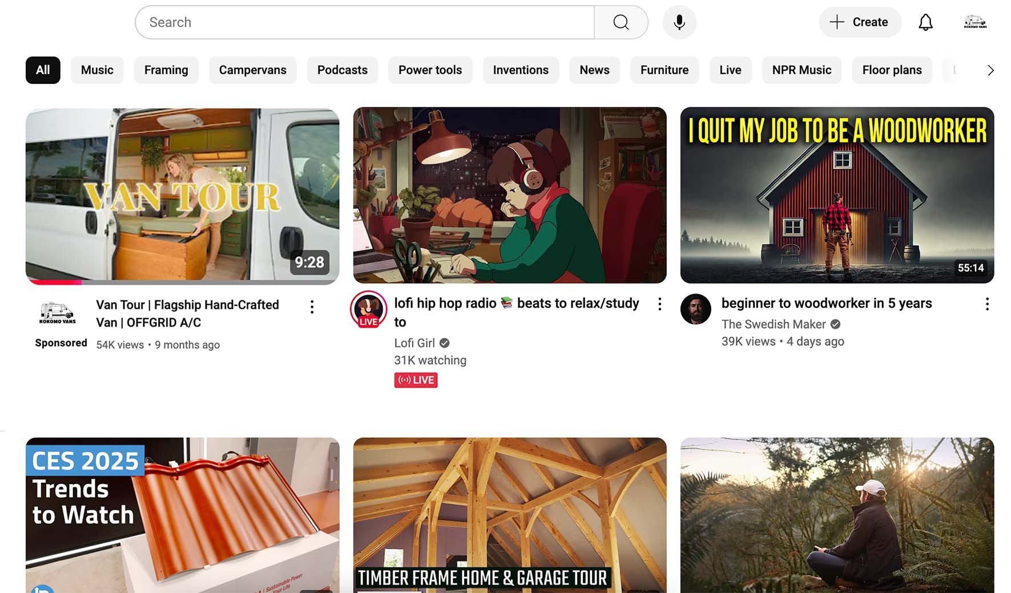Screen dimensions: 1011x593
Task: Open the Kokomo Vans account avatar menu
Action: 975,22
